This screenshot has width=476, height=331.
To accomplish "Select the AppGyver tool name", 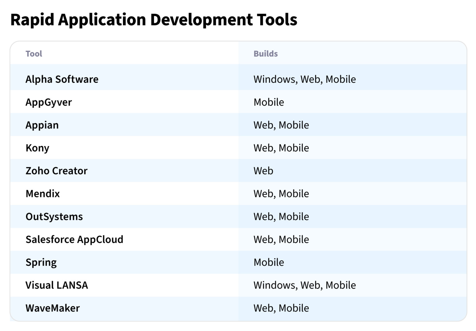I will 48,102.
